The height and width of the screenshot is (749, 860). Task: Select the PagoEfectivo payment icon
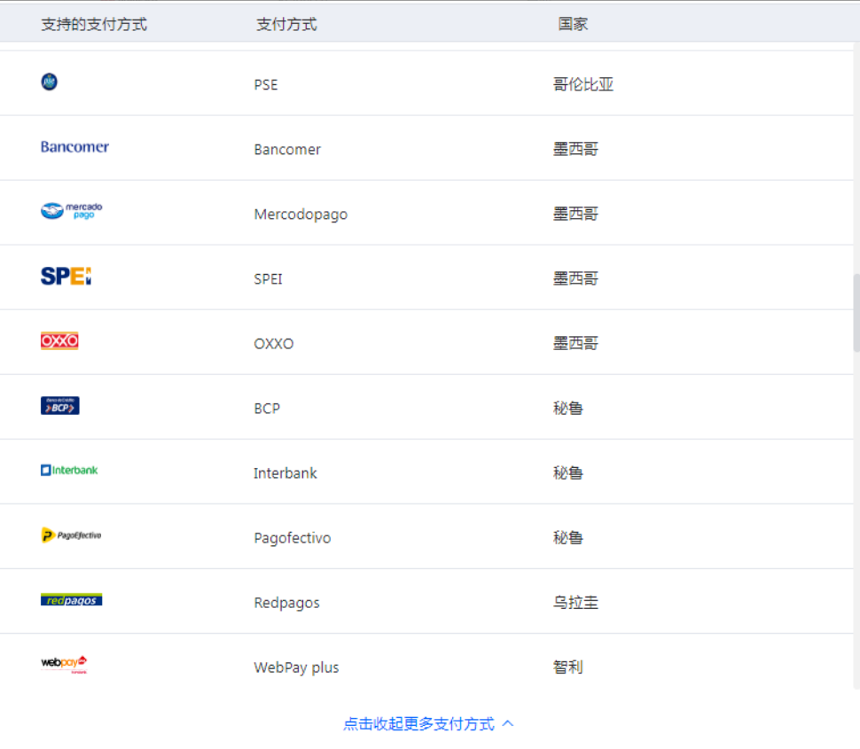[x=70, y=535]
